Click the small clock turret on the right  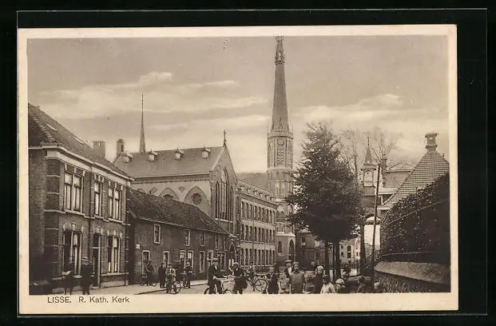[x=368, y=172]
